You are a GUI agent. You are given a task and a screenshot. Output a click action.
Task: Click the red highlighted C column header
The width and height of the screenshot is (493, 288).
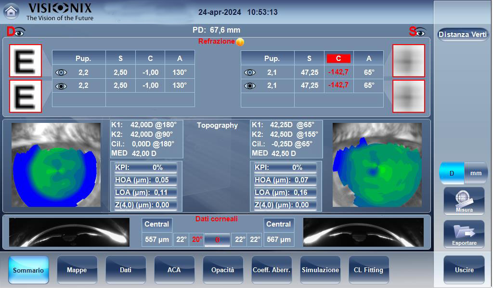[338, 59]
